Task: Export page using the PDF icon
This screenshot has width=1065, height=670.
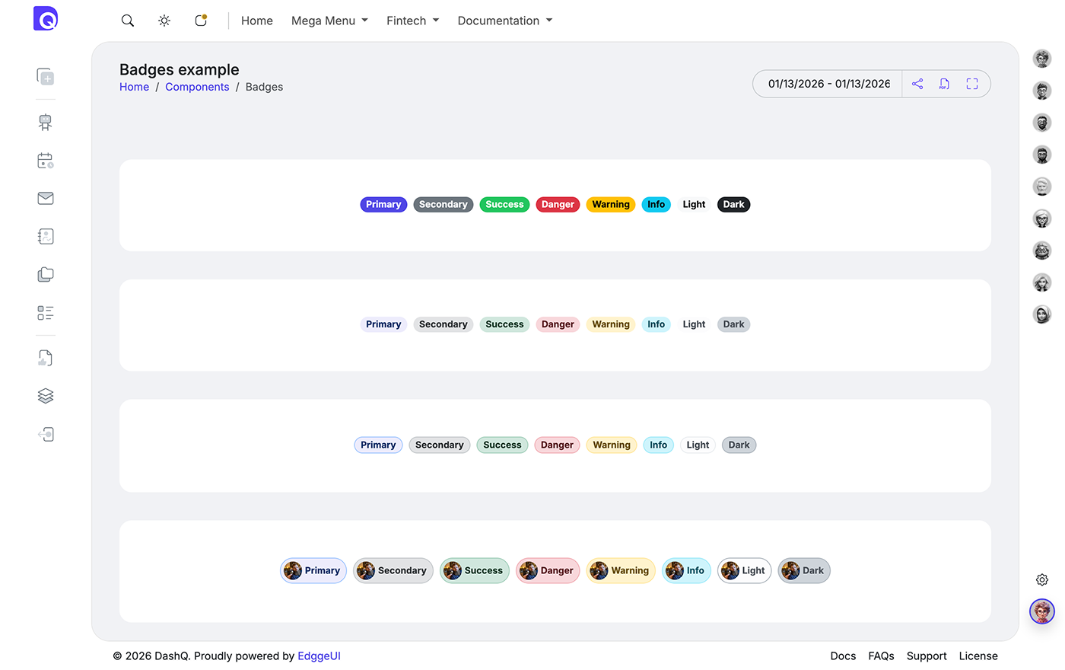Action: [944, 84]
